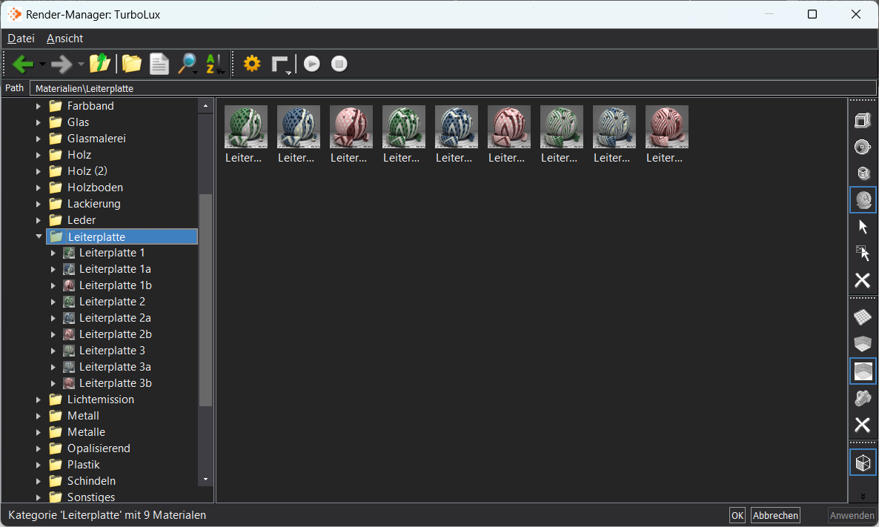Screen dimensions: 879x527
Task: Stop rendering with the stop button
Action: tap(339, 64)
